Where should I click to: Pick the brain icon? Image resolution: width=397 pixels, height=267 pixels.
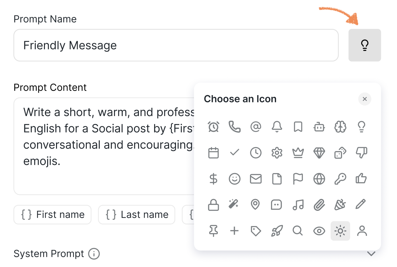pos(340,127)
